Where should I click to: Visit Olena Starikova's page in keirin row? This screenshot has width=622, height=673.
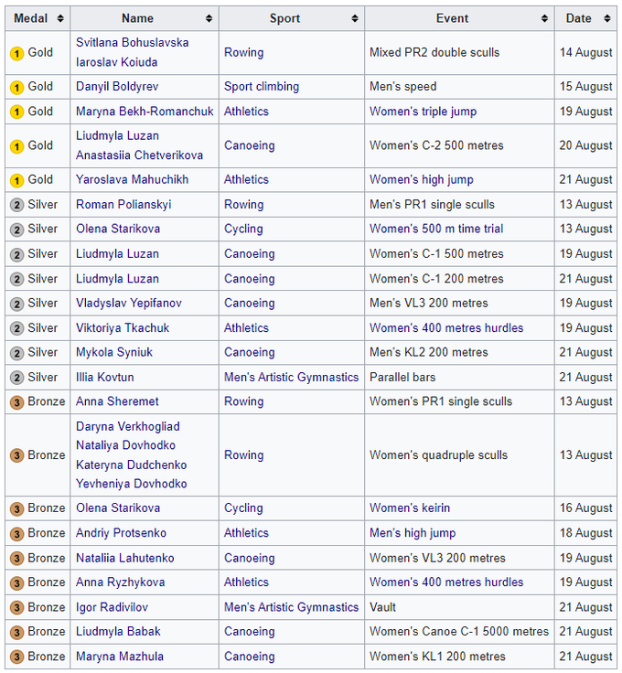pyautogui.click(x=118, y=508)
